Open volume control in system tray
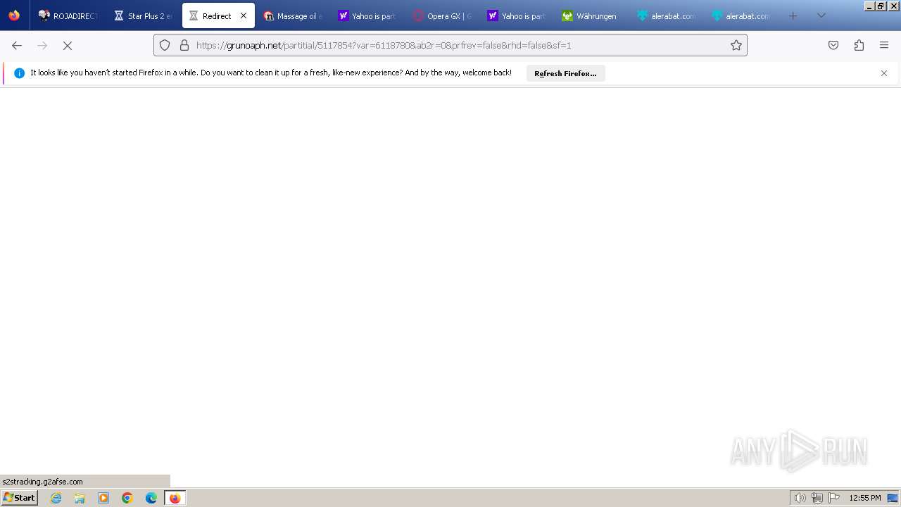The height and width of the screenshot is (507, 901). (800, 498)
